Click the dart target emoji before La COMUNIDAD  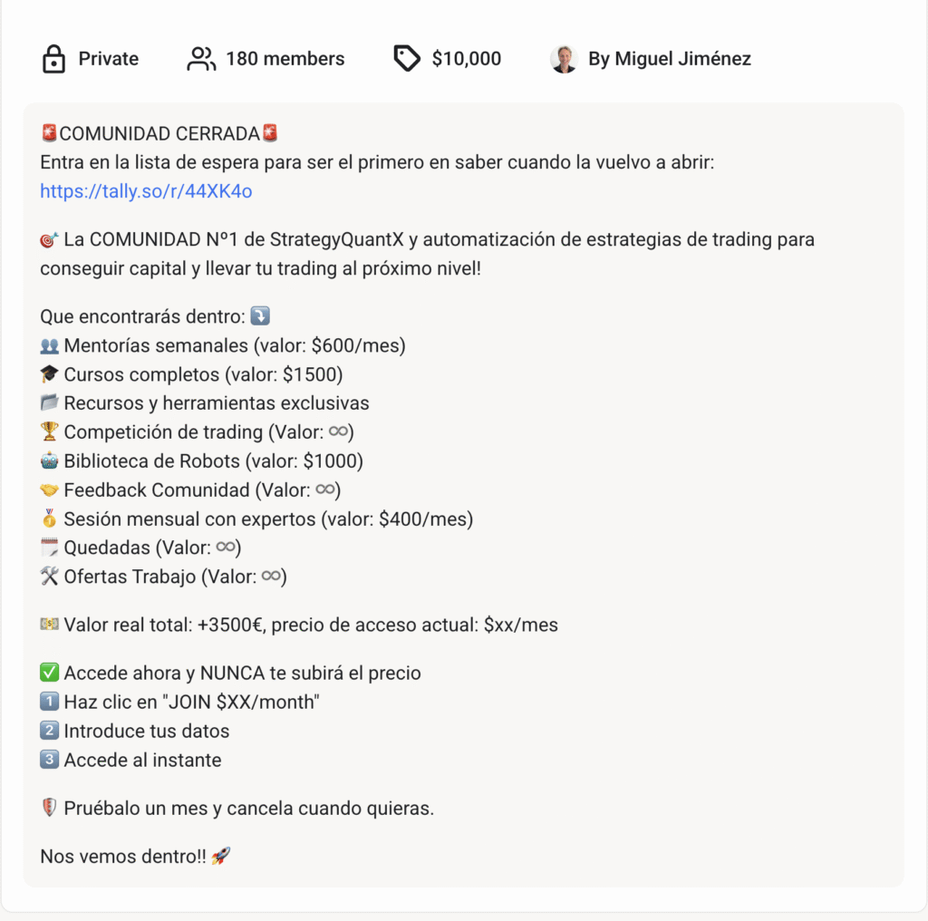click(x=50, y=240)
